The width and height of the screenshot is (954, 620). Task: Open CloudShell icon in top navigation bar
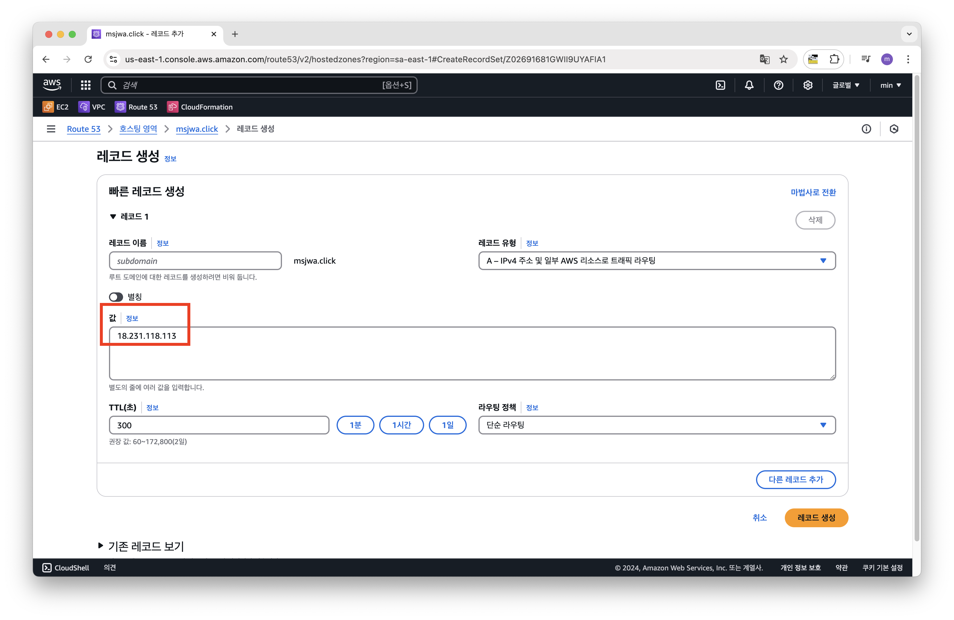tap(720, 85)
